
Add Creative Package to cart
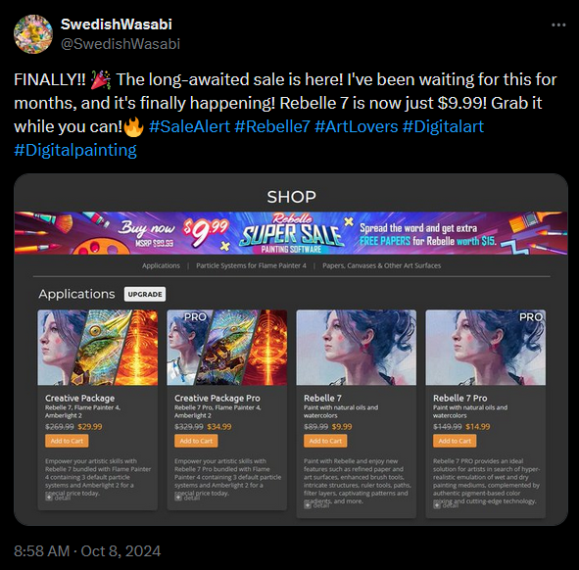(x=67, y=441)
